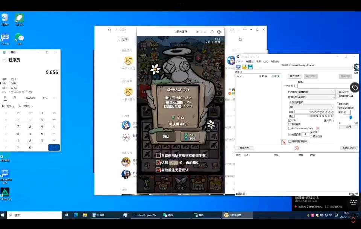Click QWORD word size in calculator
The height and width of the screenshot is (229, 361).
(30, 98)
